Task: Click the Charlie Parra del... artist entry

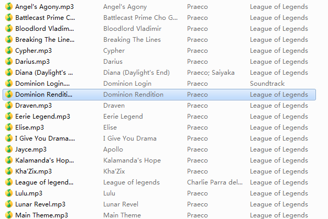Action: click(215, 182)
